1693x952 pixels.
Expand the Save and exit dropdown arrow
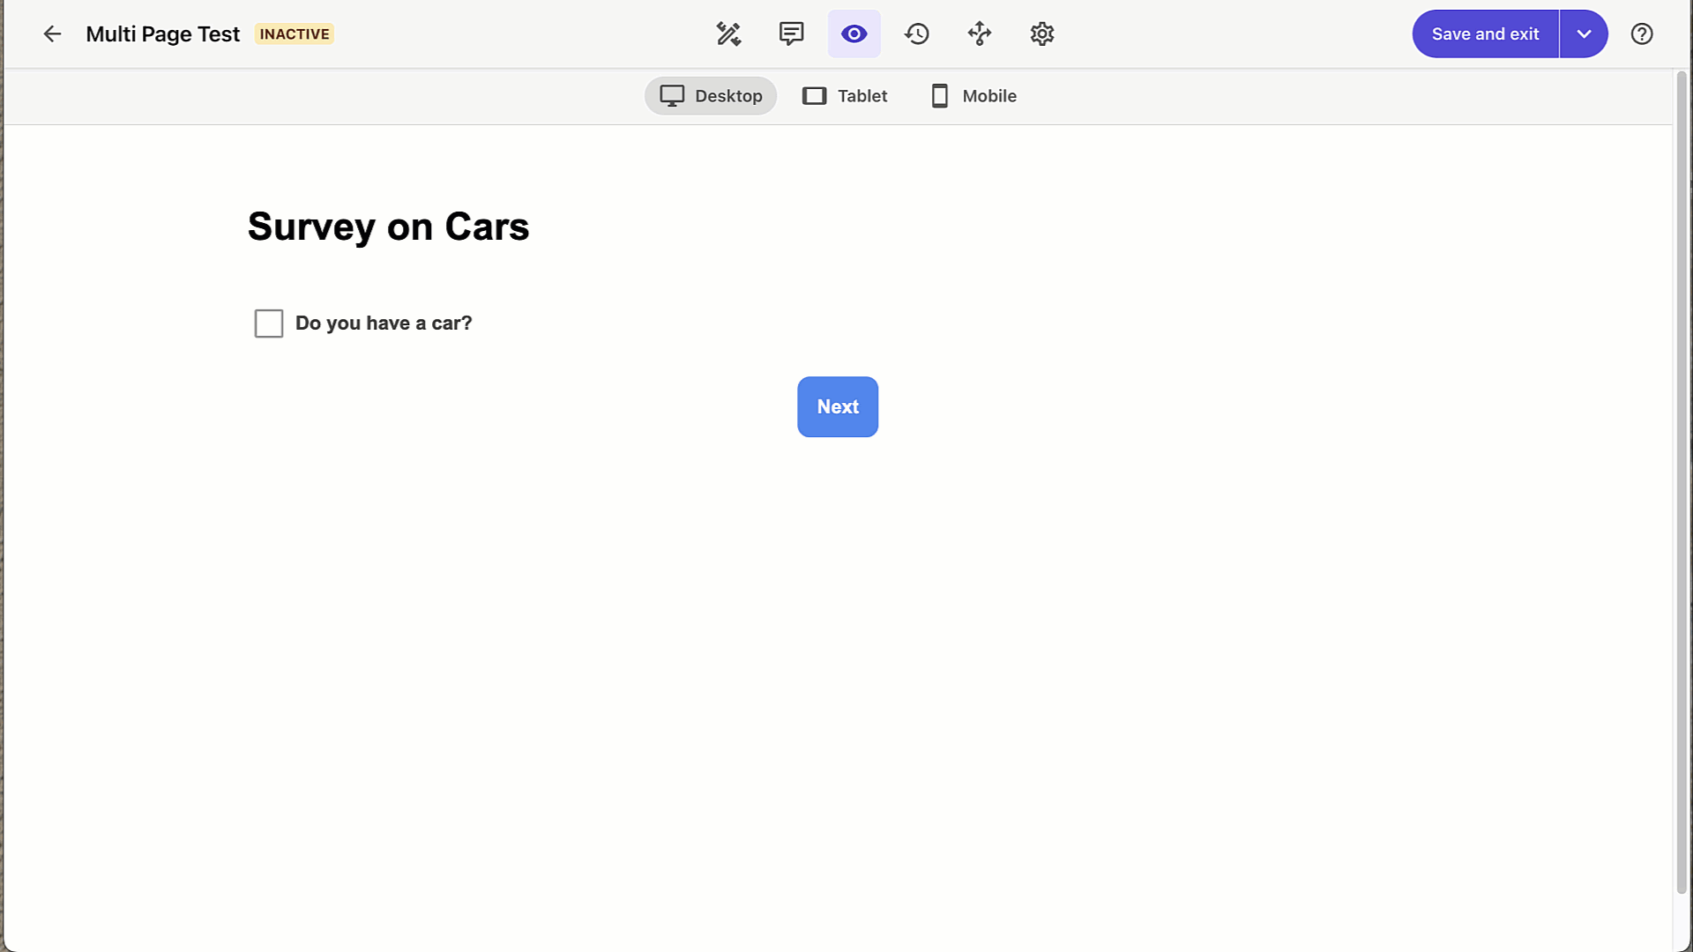pos(1584,33)
